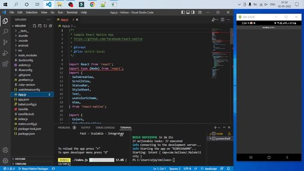Refresh the HELLOEX explorer
Viewport: 304px width, 171px height.
point(45,26)
